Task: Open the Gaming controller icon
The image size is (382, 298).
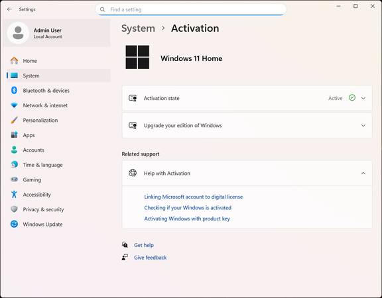Action: (x=14, y=179)
